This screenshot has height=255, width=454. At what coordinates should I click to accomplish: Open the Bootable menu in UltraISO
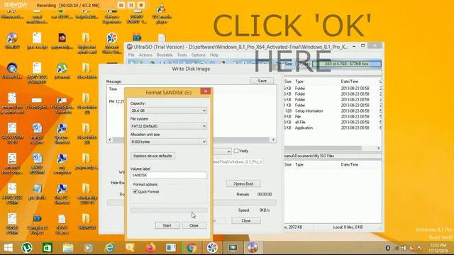(165, 55)
